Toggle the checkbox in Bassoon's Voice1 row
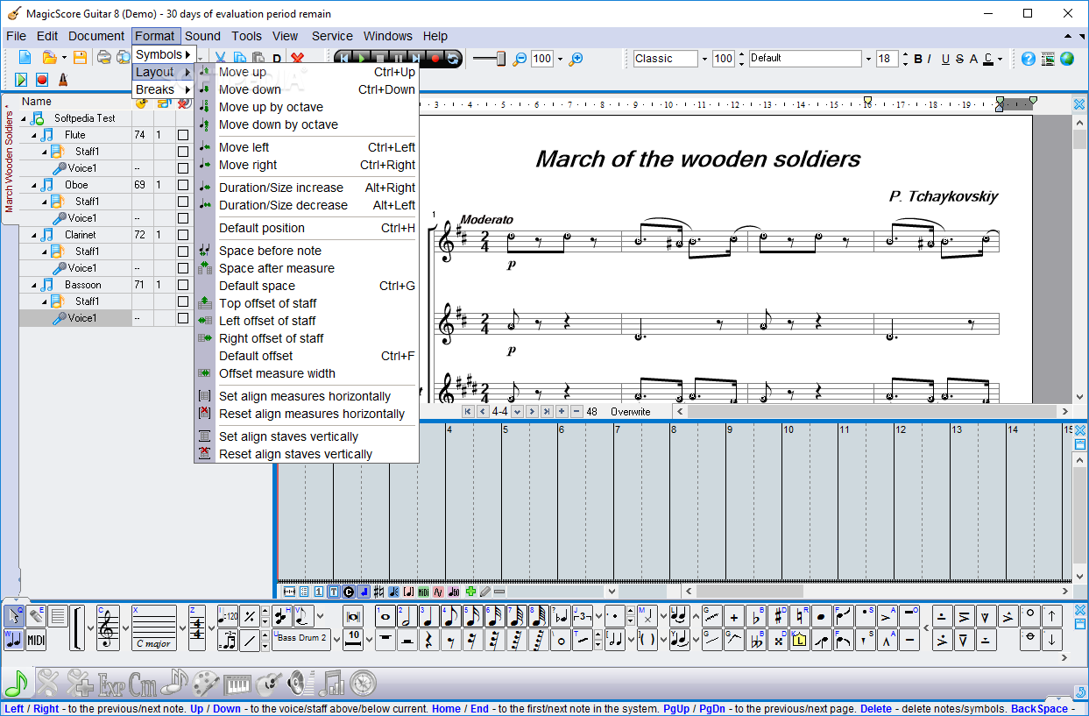Screen dimensions: 1089x716 click(x=183, y=318)
